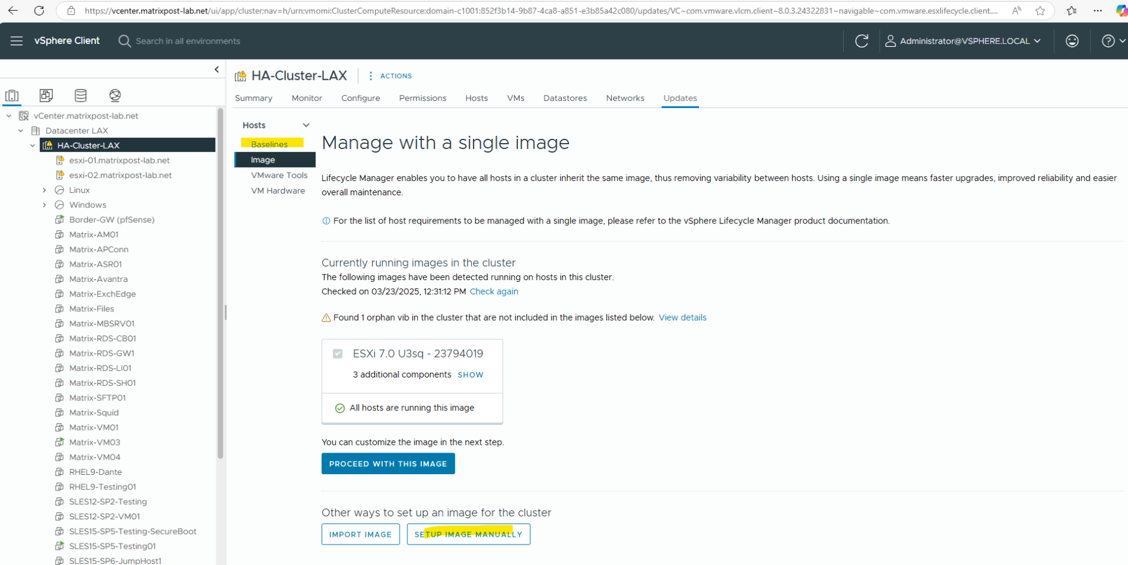This screenshot has height=565, width=1128.
Task: Select Matrix-Squid VM in the tree
Action: [x=94, y=412]
